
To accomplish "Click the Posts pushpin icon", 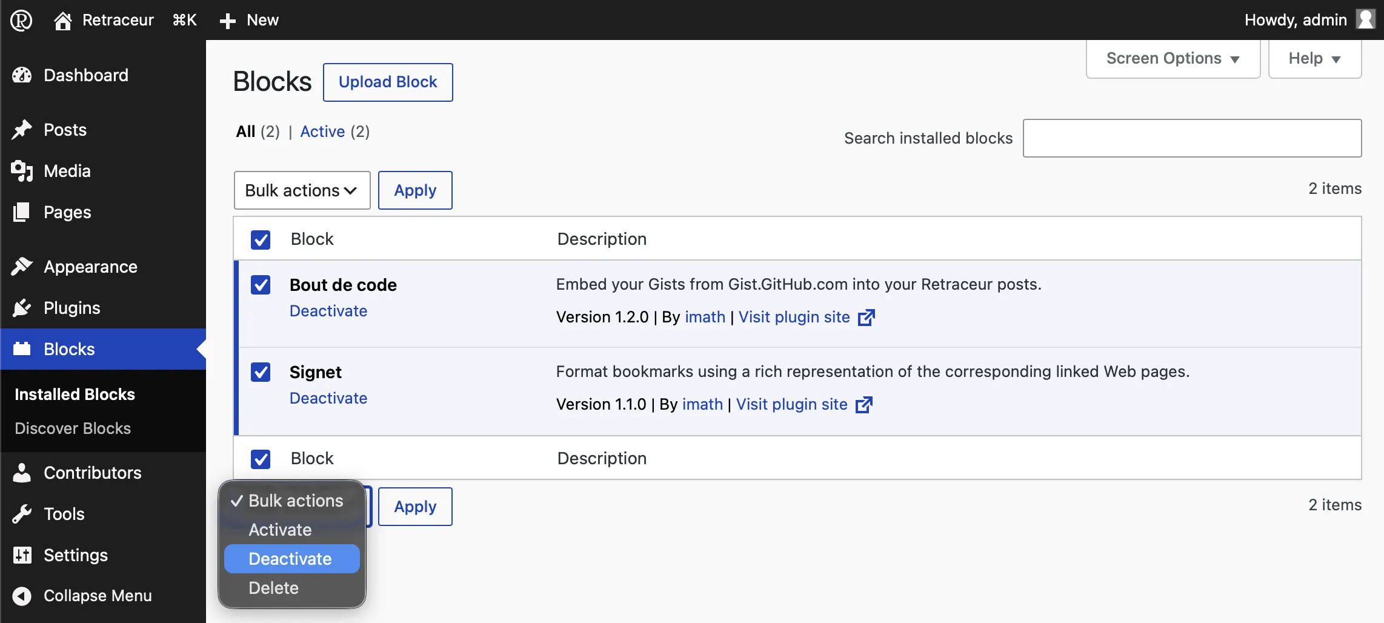I will pyautogui.click(x=22, y=130).
